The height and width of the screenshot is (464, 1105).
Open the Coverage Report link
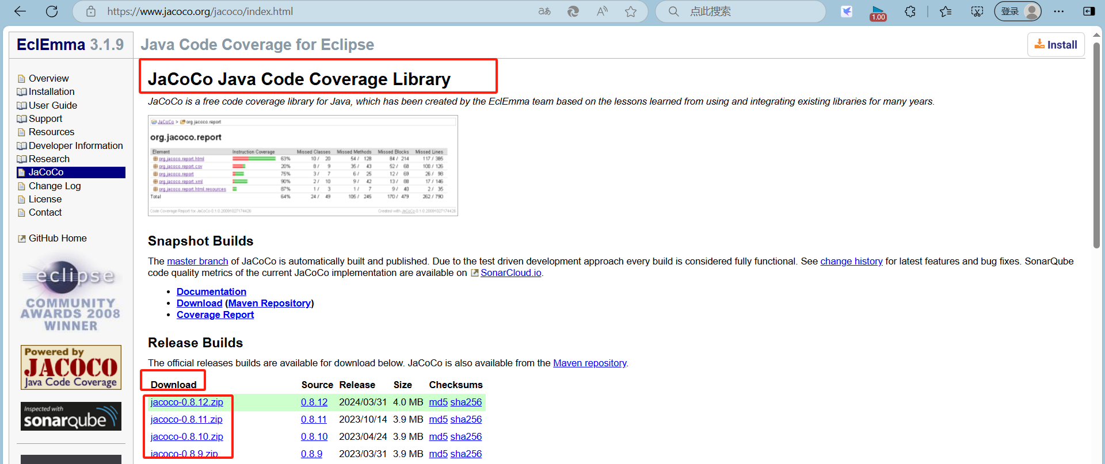coord(215,315)
